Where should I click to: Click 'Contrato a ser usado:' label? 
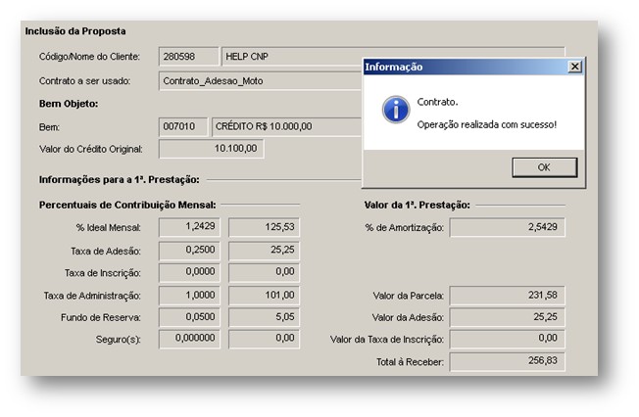coord(84,81)
